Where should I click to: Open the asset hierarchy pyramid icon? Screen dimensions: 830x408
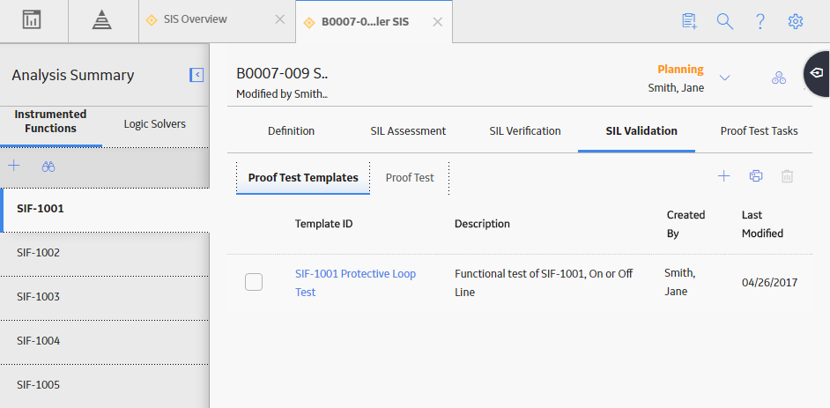click(x=101, y=20)
